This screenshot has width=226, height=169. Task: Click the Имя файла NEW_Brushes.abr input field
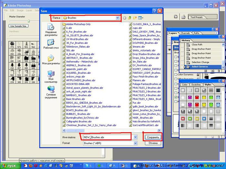point(107,137)
